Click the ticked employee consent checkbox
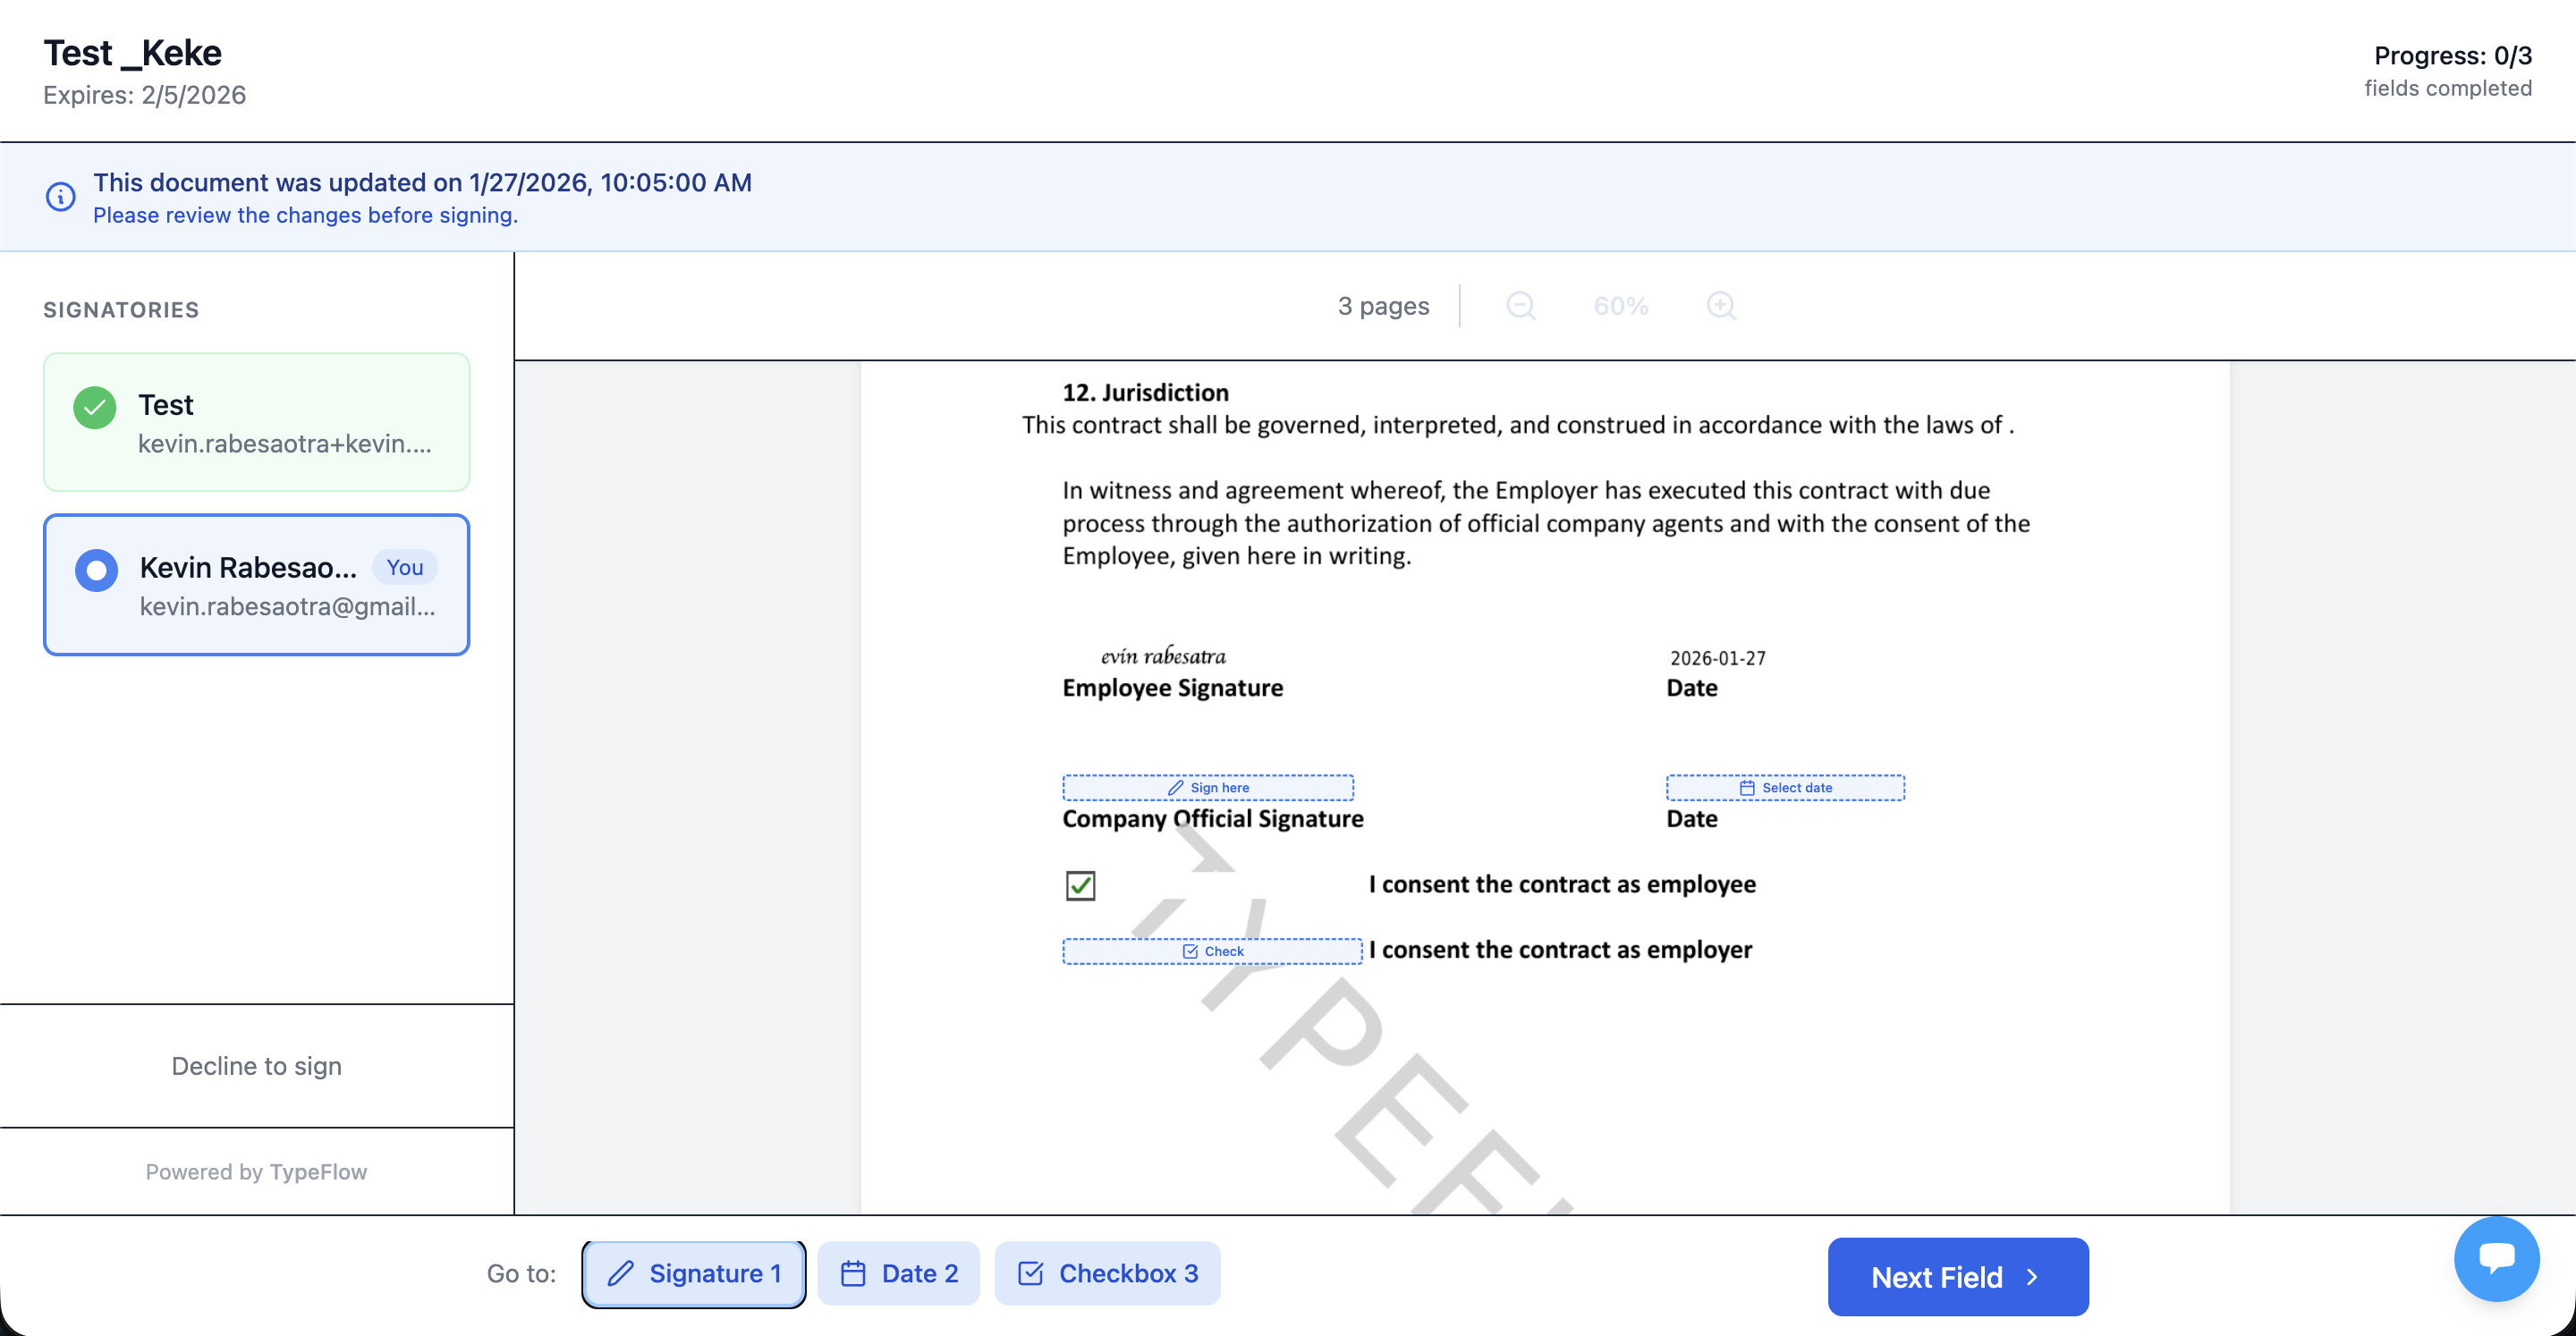Viewport: 2576px width, 1336px height. click(1080, 886)
